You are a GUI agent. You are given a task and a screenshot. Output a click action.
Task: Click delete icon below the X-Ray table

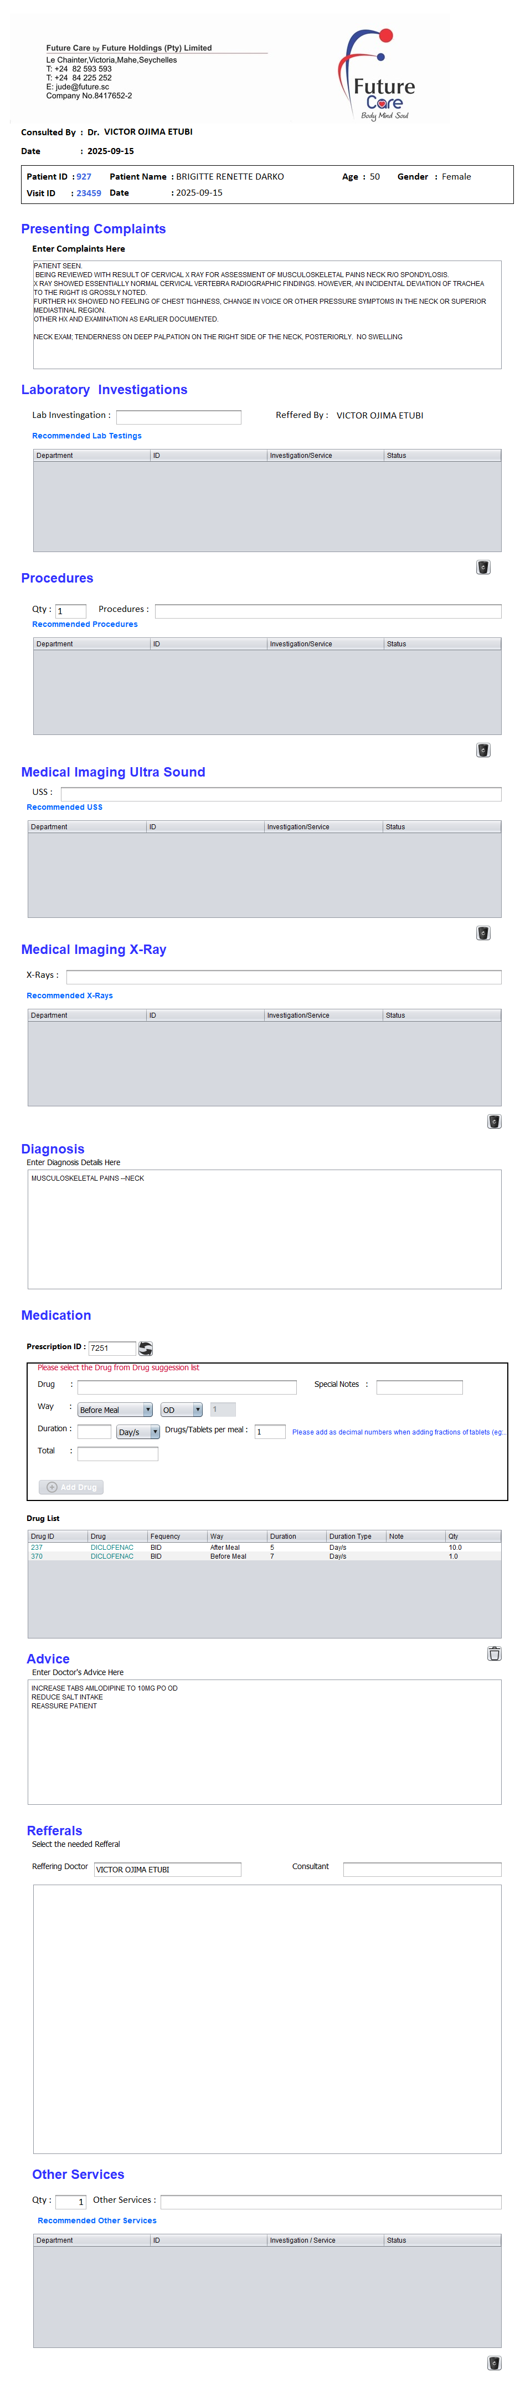coord(494,1120)
